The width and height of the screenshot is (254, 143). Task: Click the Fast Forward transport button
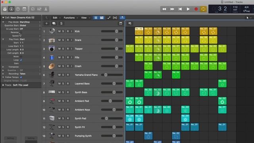click(172, 9)
